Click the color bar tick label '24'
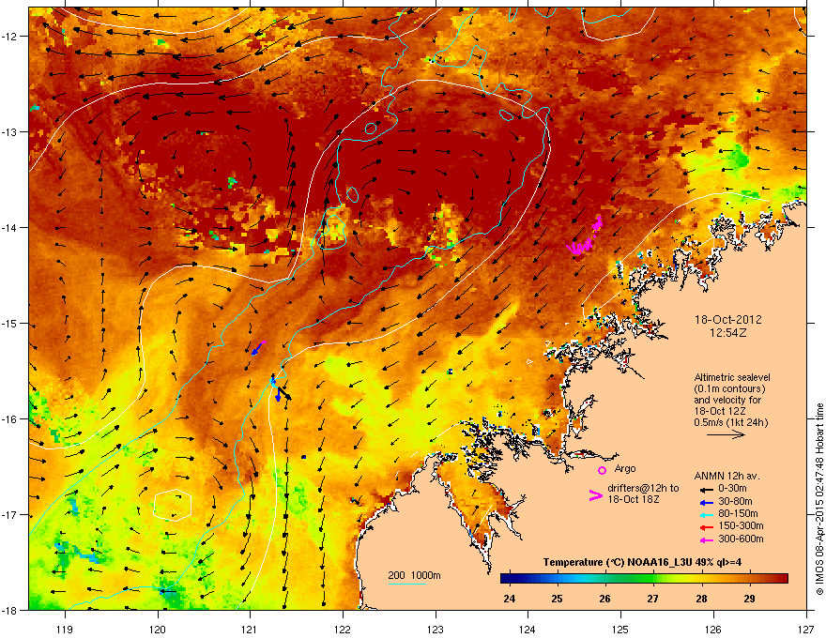Screen dimensions: 826x638 pos(509,599)
